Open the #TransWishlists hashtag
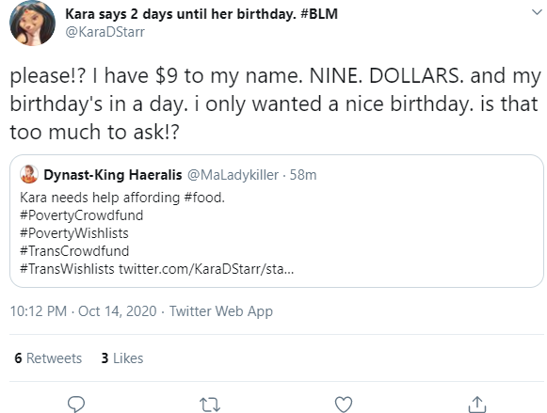Screen dimensions: 547x413 (x=67, y=269)
